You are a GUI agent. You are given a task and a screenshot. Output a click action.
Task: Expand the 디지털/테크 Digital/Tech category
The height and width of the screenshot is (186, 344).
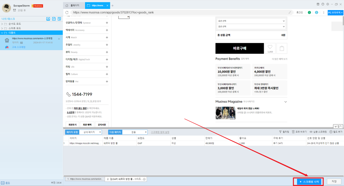107,59
